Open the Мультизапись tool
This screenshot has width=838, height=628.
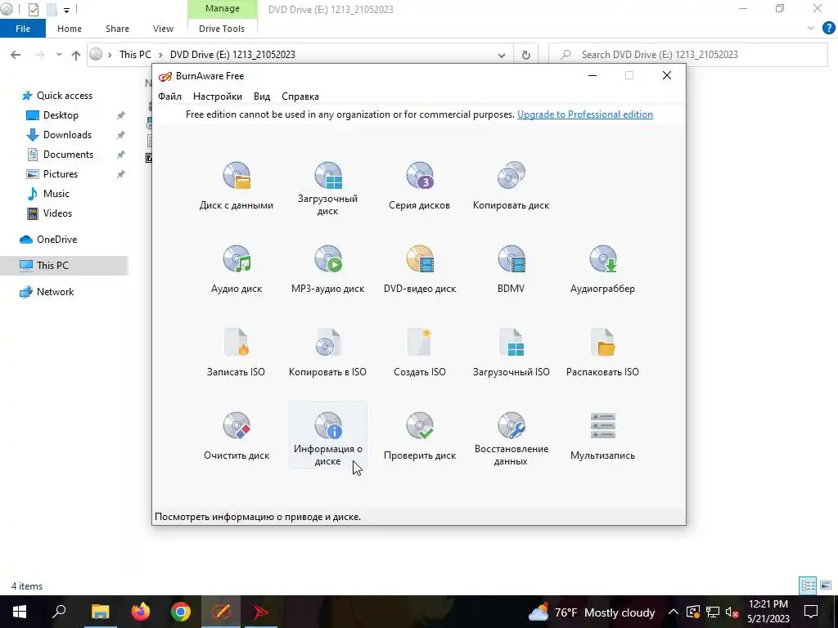[602, 436]
